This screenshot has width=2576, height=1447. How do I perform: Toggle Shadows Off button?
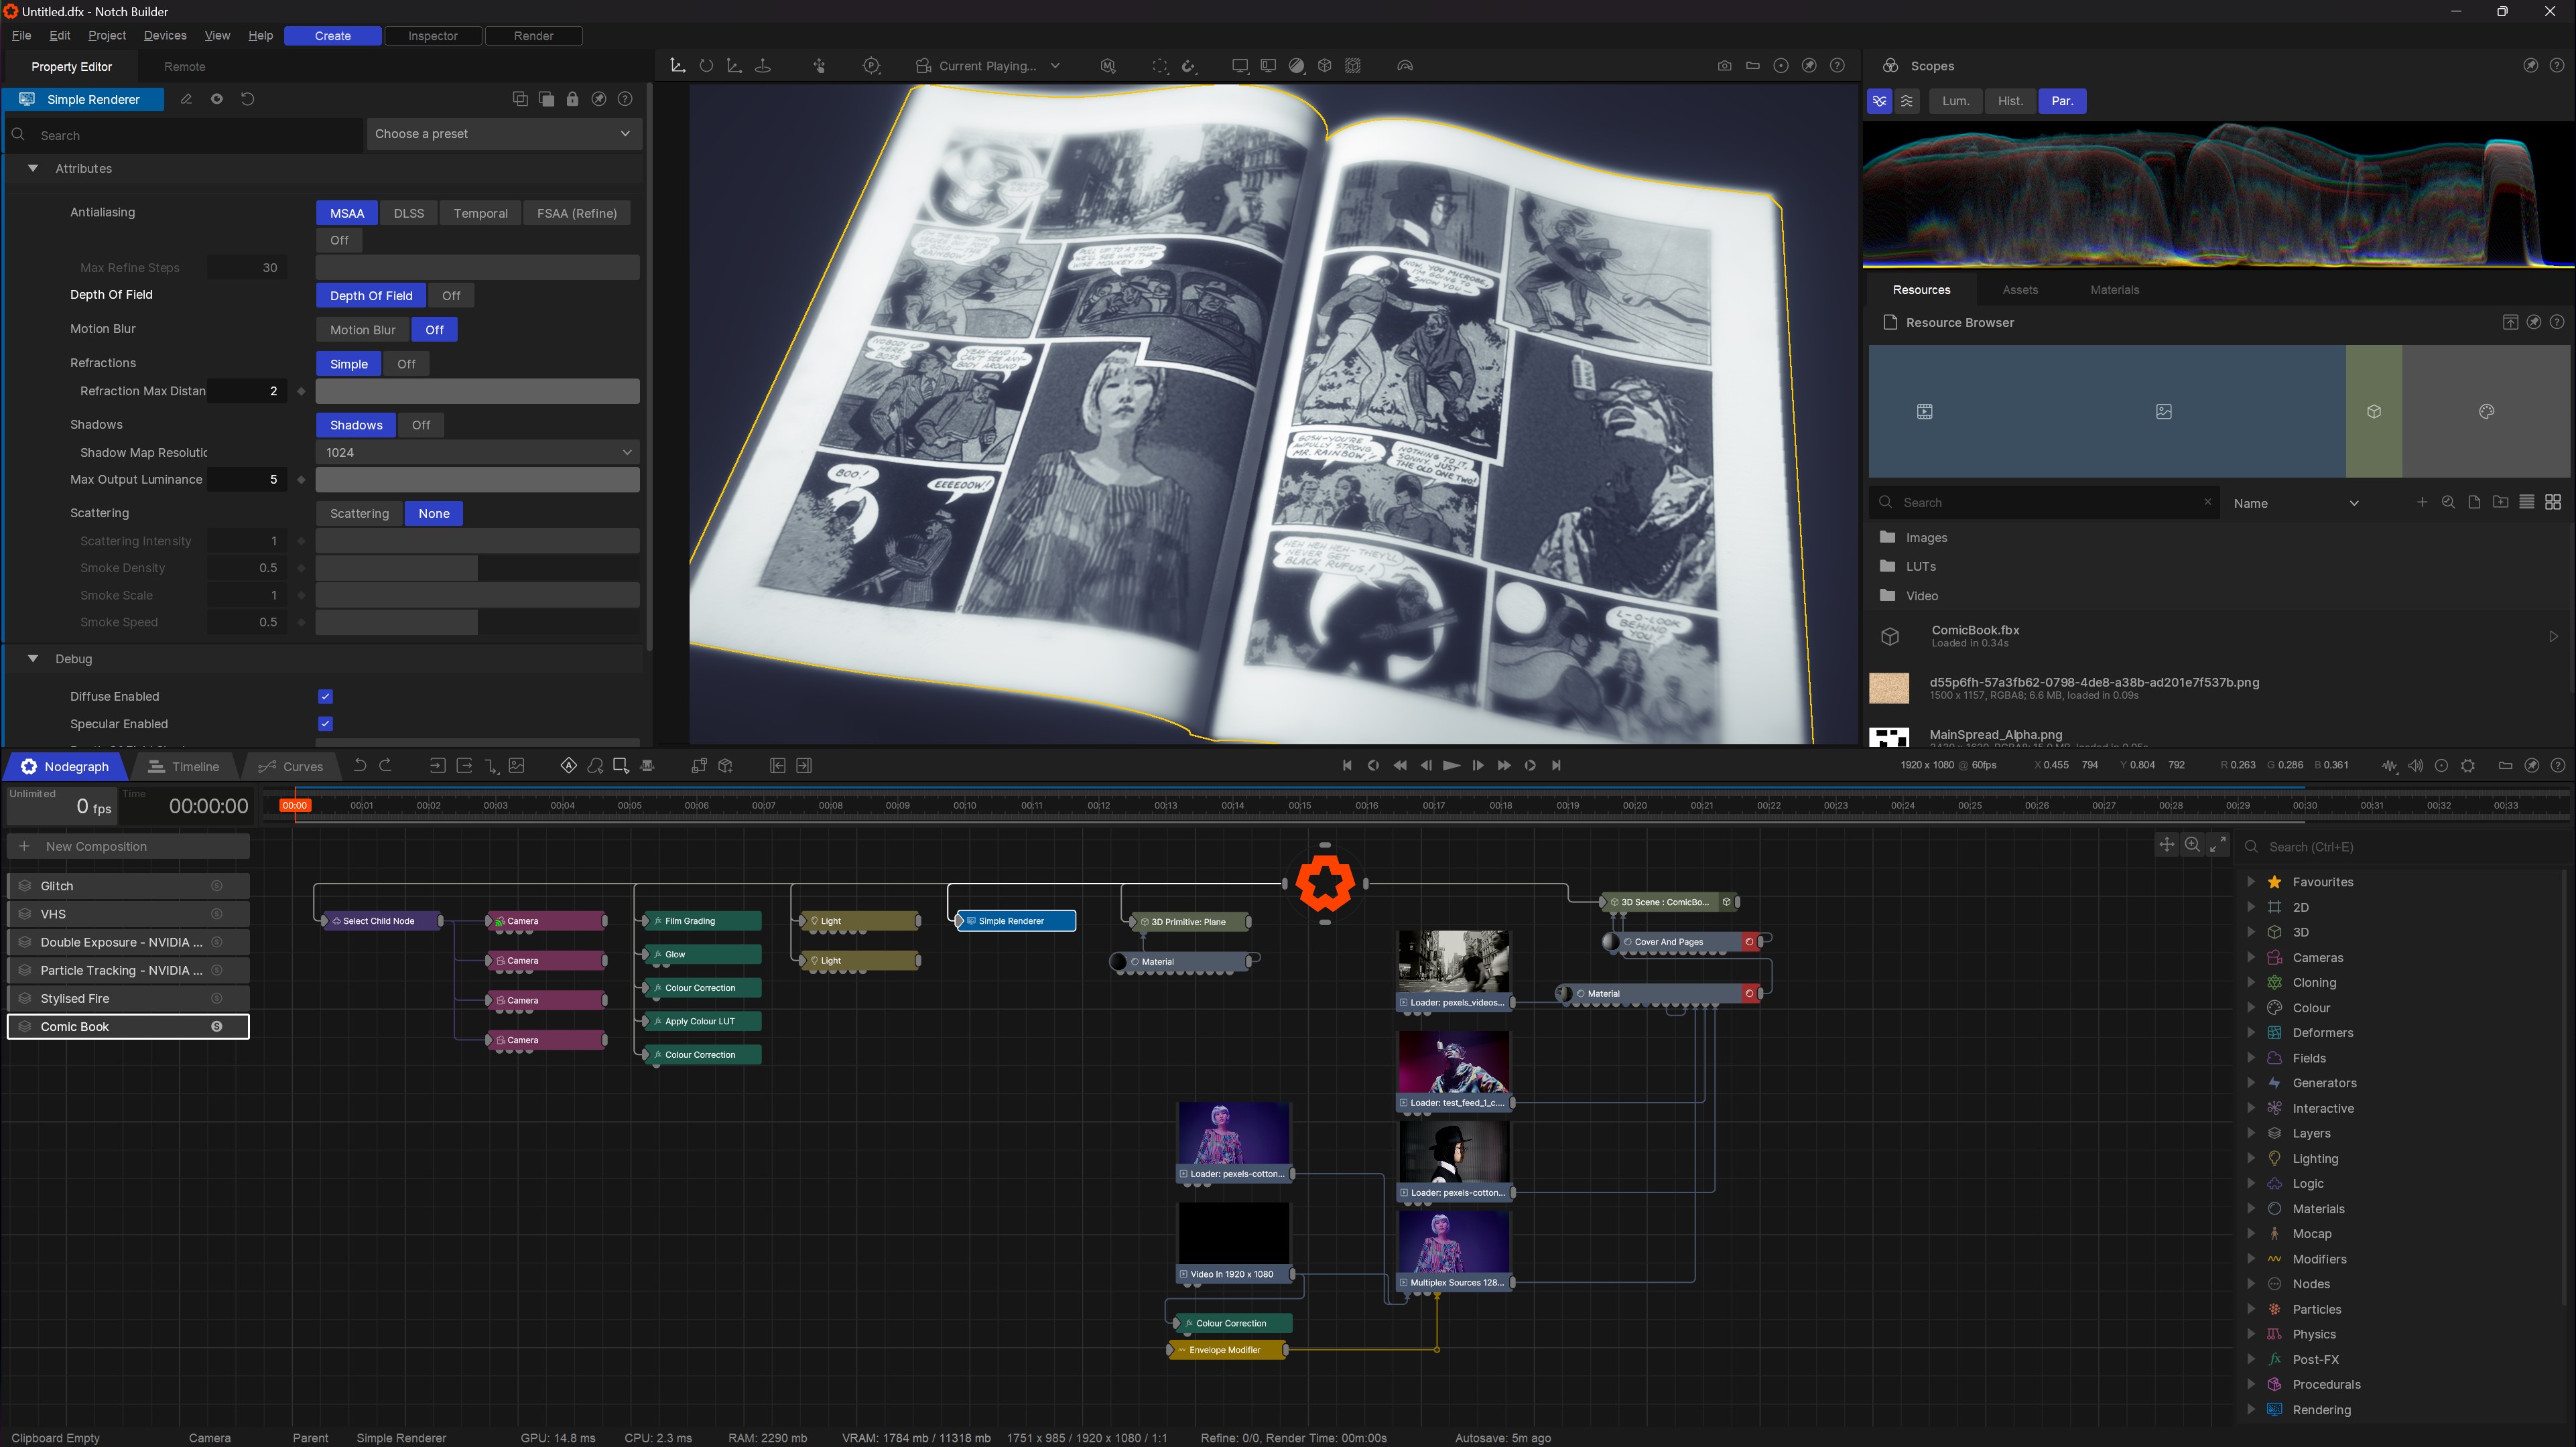click(x=421, y=425)
